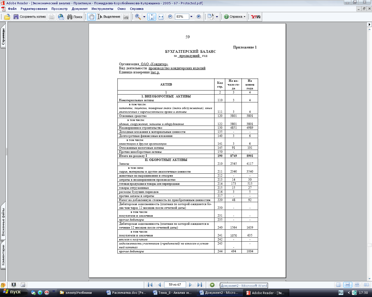Expand quick launch overflow chevron
372x297 pixels.
pyautogui.click(x=54, y=291)
